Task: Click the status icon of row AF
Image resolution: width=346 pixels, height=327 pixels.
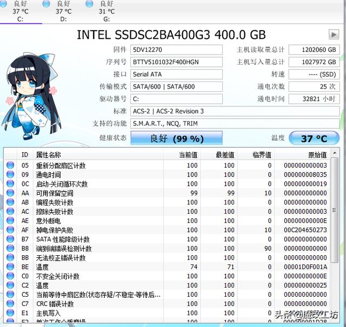Action: [10, 230]
